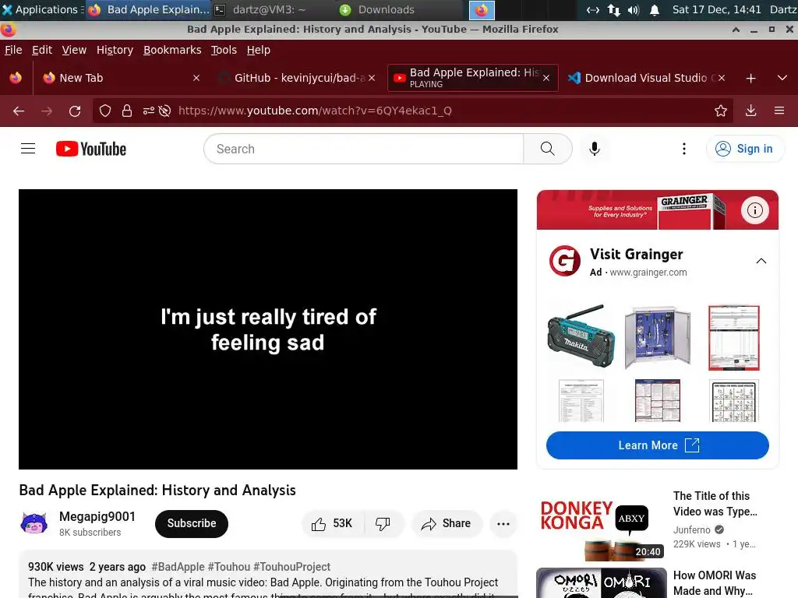Image resolution: width=798 pixels, height=598 pixels.
Task: Open the #BadApple hashtag link
Action: click(x=178, y=567)
